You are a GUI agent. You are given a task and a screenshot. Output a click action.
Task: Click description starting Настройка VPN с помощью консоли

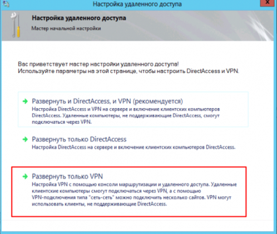(134, 194)
